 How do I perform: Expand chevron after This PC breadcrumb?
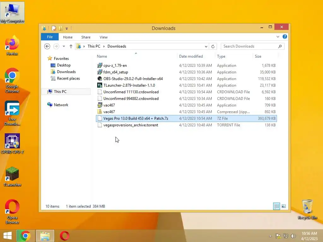(104, 46)
